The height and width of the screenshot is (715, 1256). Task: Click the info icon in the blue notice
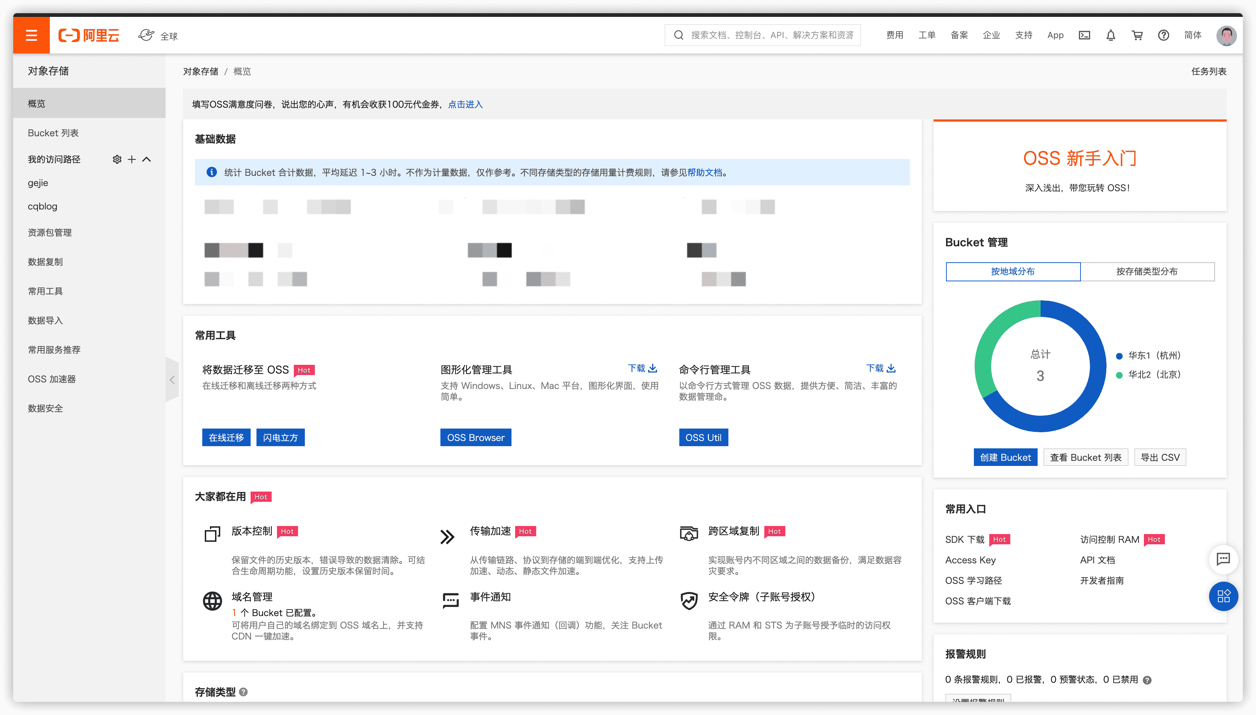pos(212,172)
